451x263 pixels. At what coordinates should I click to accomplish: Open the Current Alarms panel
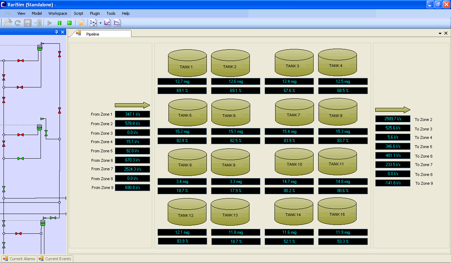(x=19, y=258)
